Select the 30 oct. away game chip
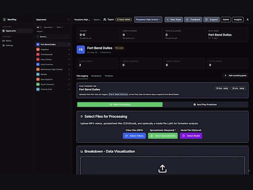This screenshot has width=253, height=190. 238,88
